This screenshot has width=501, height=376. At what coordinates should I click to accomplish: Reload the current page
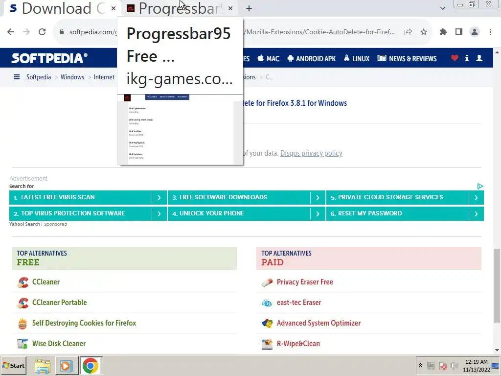[x=42, y=32]
